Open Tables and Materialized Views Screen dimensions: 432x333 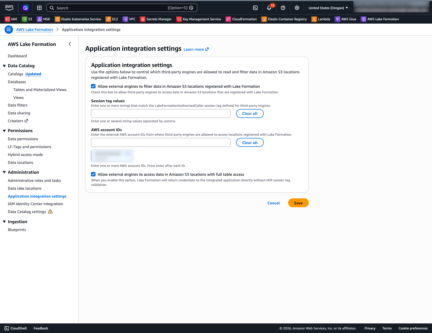tap(40, 90)
